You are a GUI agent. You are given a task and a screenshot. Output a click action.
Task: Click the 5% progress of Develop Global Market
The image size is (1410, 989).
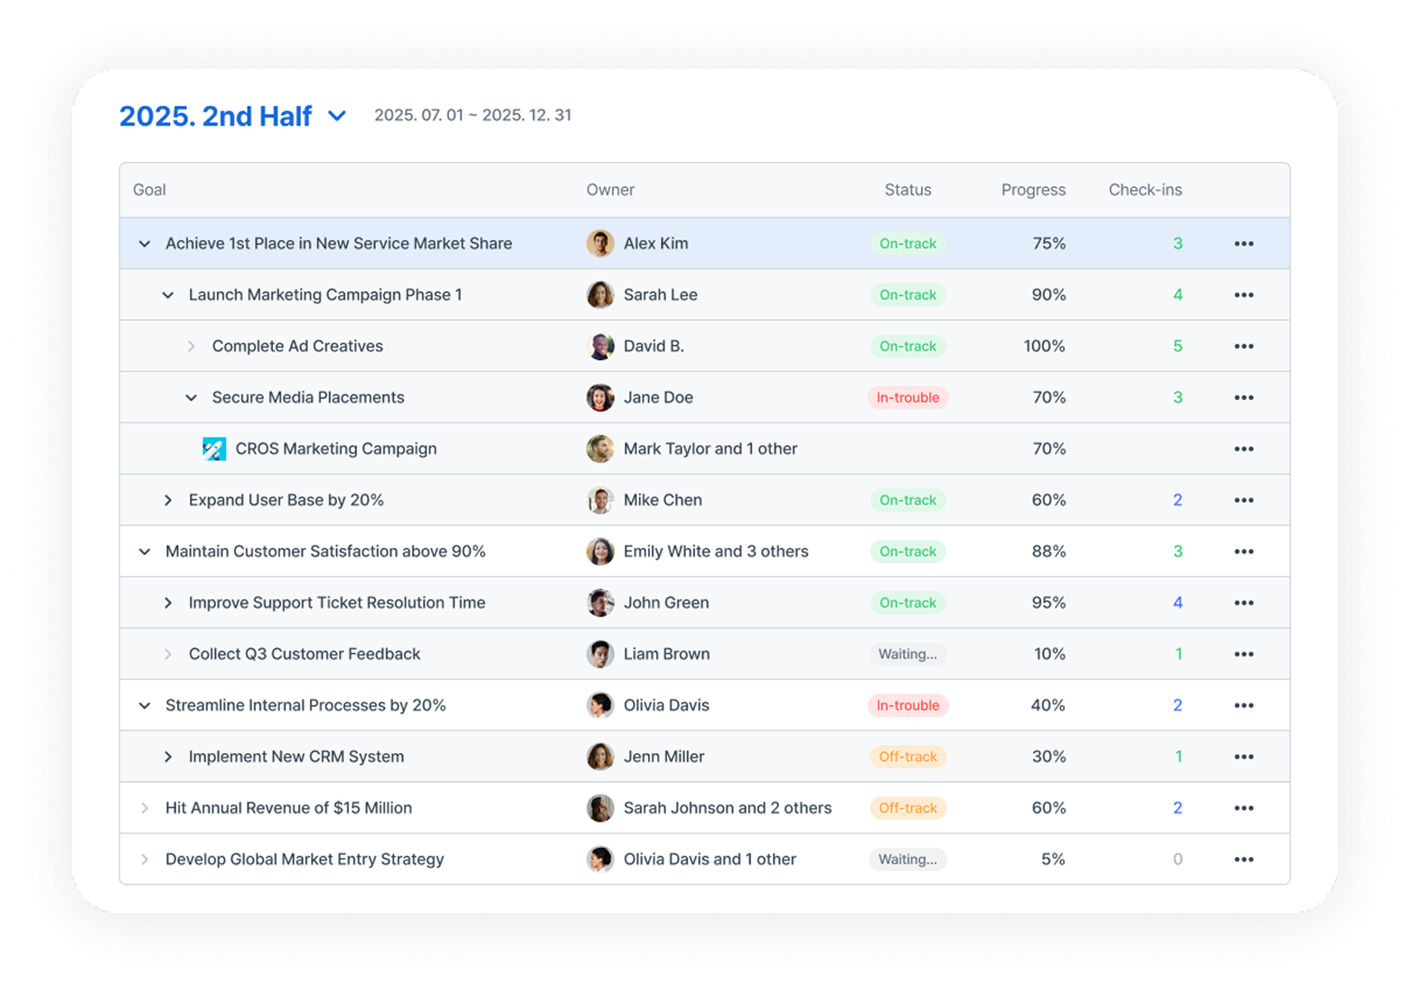pos(1053,859)
